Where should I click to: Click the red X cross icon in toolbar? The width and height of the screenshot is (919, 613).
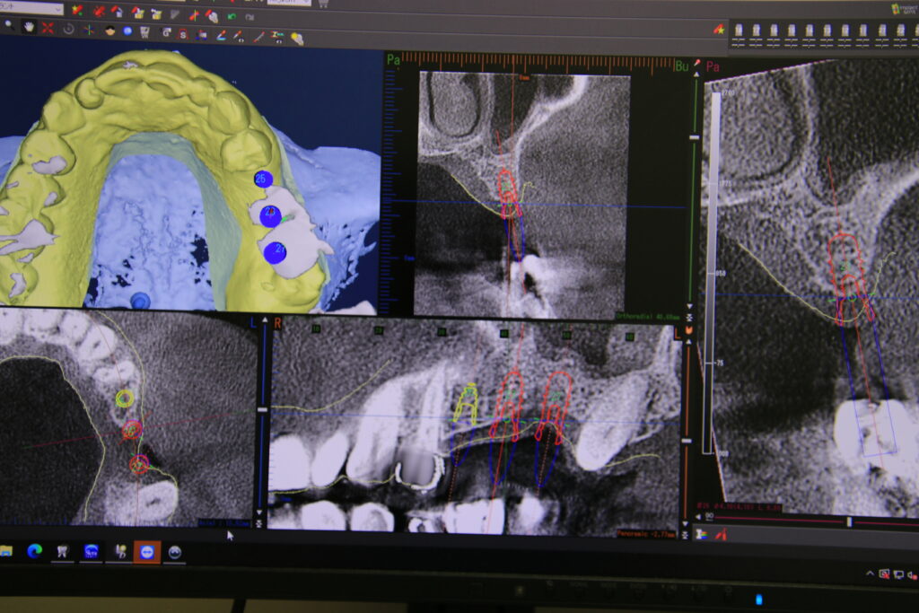48,28
